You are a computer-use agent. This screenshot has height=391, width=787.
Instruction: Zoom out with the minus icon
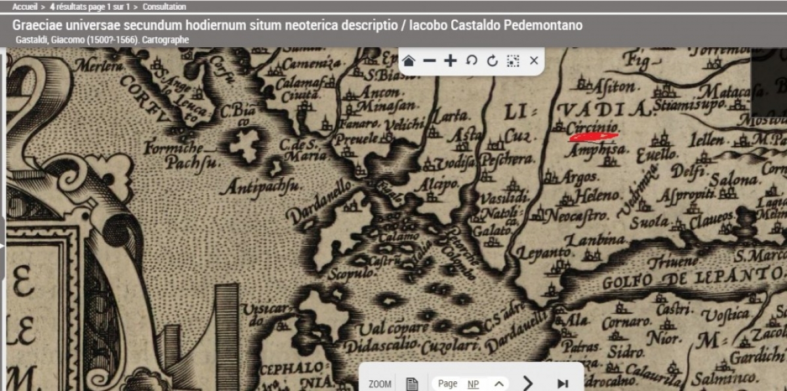[x=430, y=61]
